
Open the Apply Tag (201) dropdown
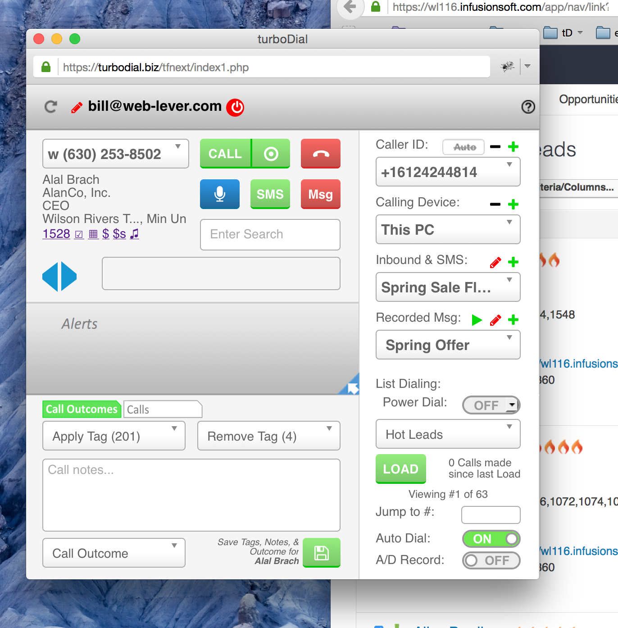point(114,436)
